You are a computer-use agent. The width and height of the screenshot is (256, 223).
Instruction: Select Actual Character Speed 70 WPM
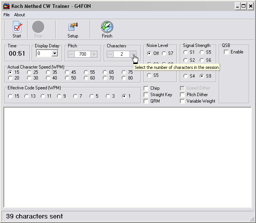point(105,78)
